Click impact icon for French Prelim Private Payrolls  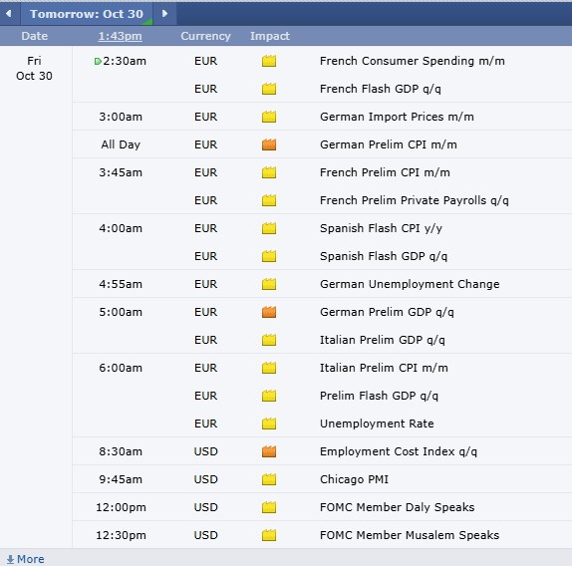(269, 200)
